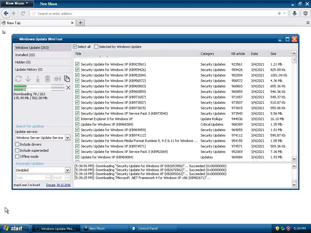This screenshot has height=233, width=311.
Task: Sort by KB article column header
Action: (239, 54)
